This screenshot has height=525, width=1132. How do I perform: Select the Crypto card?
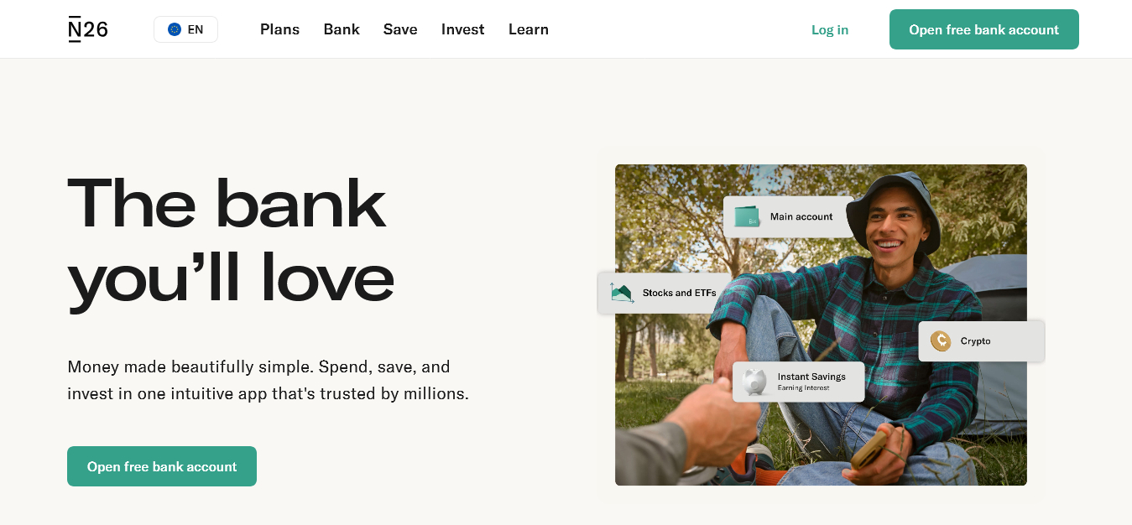(x=981, y=341)
